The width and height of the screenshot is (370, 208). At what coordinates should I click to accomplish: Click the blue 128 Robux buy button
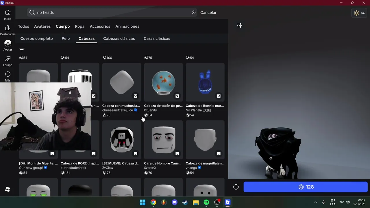point(306,187)
